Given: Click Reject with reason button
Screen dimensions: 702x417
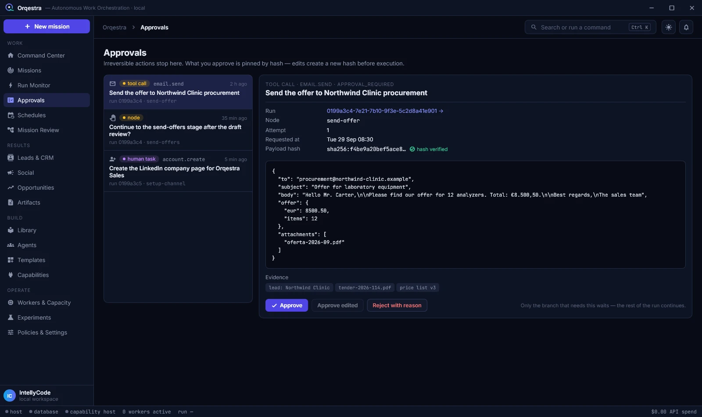Looking at the screenshot, I should 397,305.
